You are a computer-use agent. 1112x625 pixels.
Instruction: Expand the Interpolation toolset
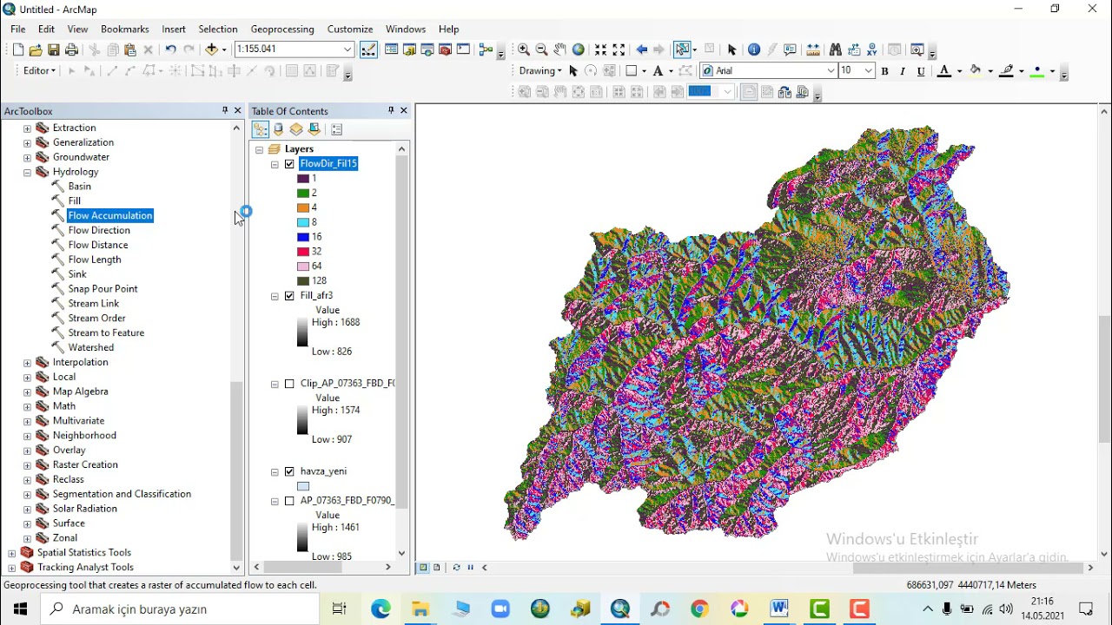[27, 362]
